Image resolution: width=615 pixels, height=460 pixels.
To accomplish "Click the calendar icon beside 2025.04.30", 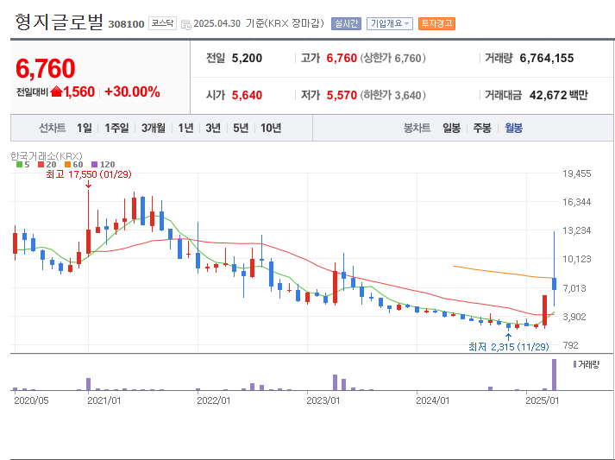I will 186,24.
